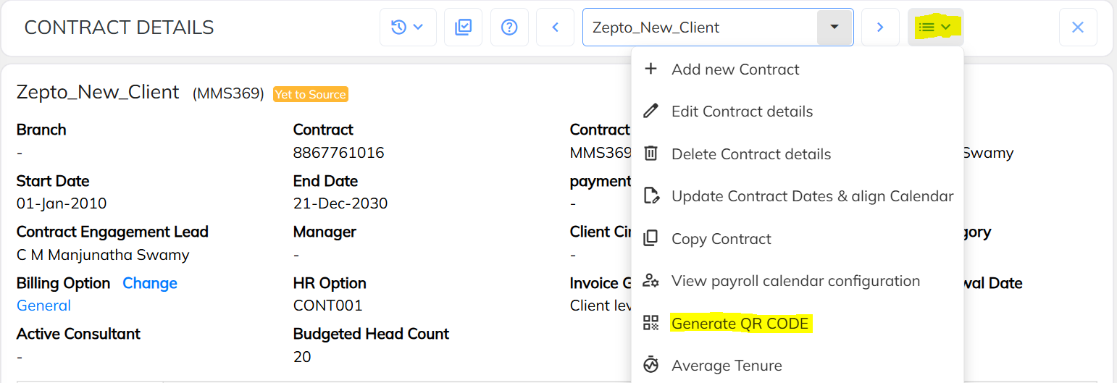Click the CONTRACT DETAILS heading
The image size is (1117, 383).
(x=120, y=28)
